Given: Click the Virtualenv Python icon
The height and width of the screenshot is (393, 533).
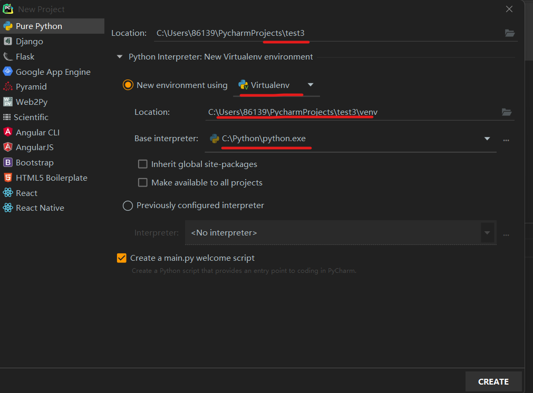Looking at the screenshot, I should [244, 85].
